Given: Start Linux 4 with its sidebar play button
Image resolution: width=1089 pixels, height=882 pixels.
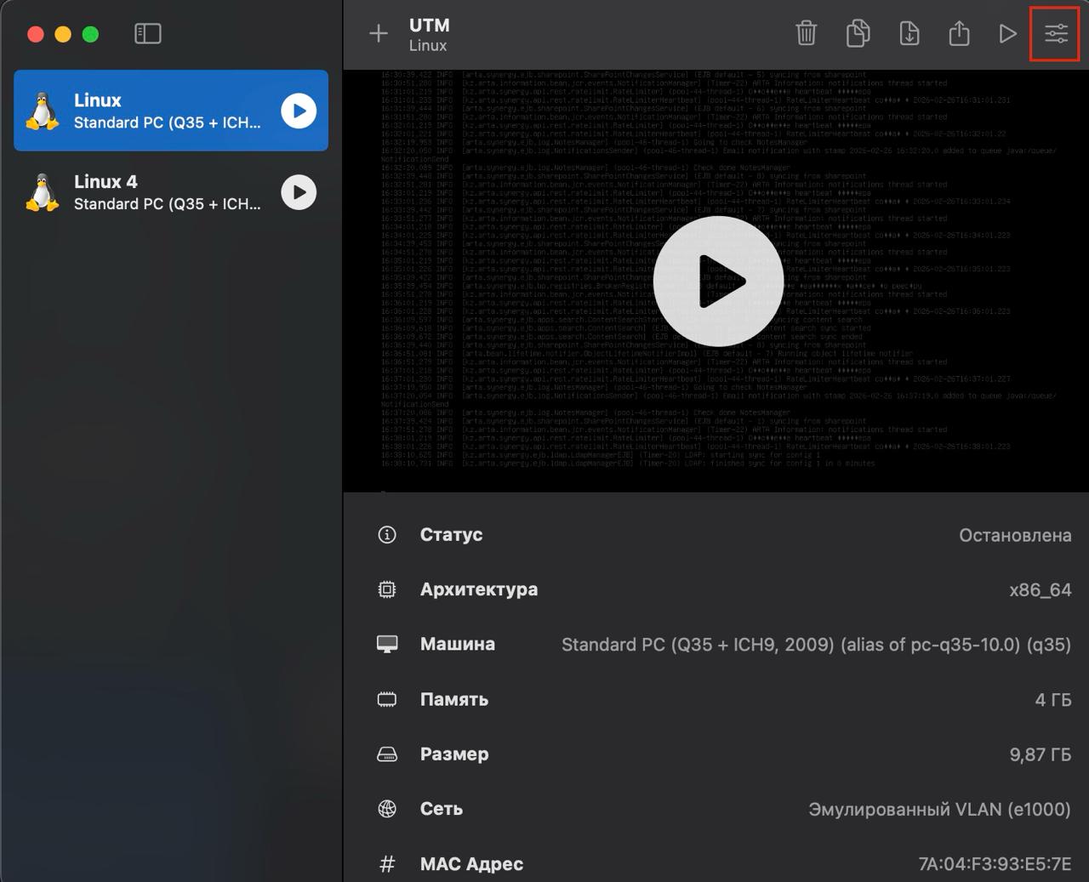Looking at the screenshot, I should (299, 192).
